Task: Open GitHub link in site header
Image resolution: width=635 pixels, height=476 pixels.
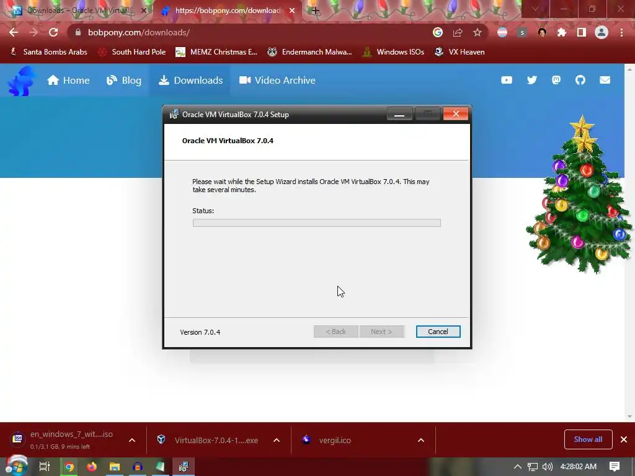Action: pos(580,80)
